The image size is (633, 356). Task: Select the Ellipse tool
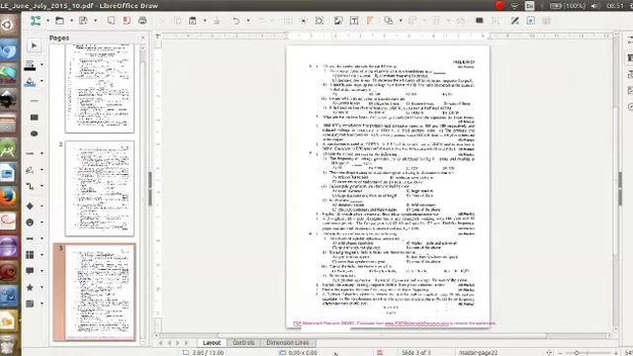tap(34, 133)
